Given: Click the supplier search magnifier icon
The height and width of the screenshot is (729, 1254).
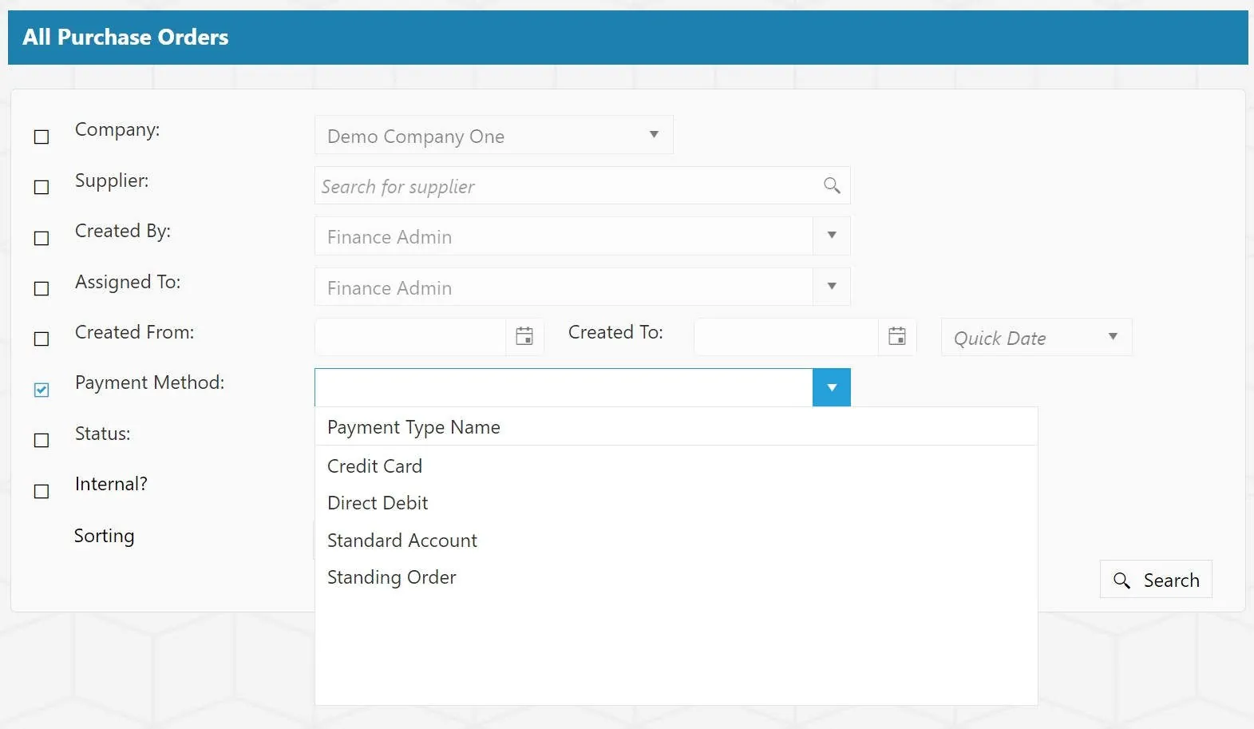Looking at the screenshot, I should 832,186.
